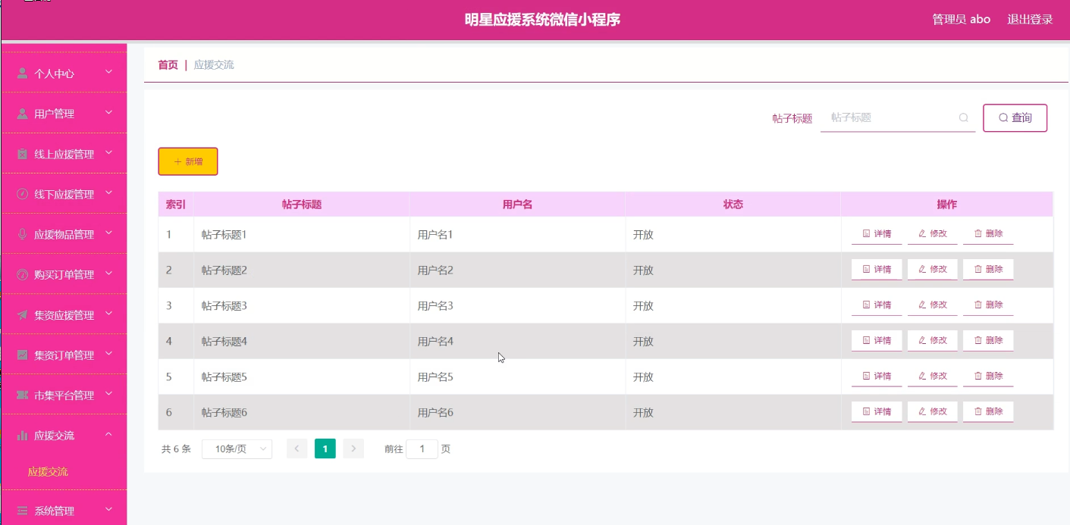The height and width of the screenshot is (525, 1070).
Task: Click the 集资应援管理 paper plane icon
Action: (x=23, y=314)
